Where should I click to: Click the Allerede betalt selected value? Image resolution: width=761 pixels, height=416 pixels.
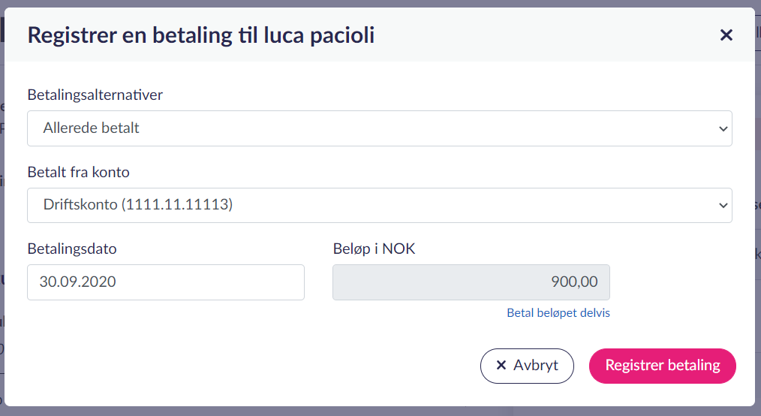coord(92,128)
